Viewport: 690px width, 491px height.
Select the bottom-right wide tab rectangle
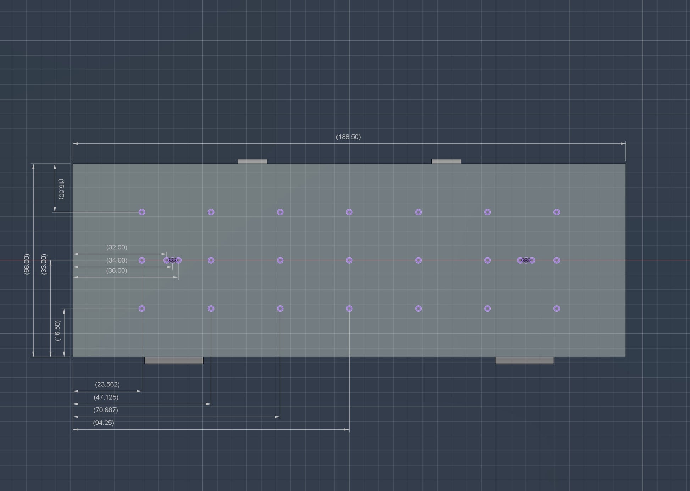click(524, 361)
